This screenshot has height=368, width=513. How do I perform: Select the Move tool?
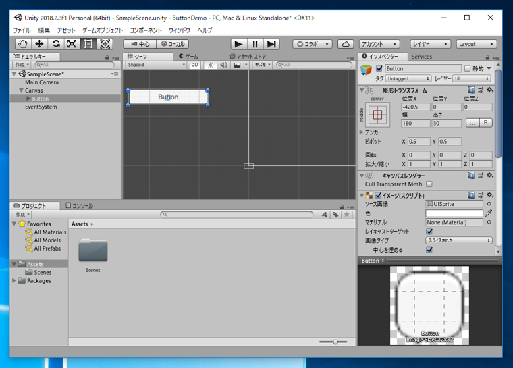click(x=39, y=44)
